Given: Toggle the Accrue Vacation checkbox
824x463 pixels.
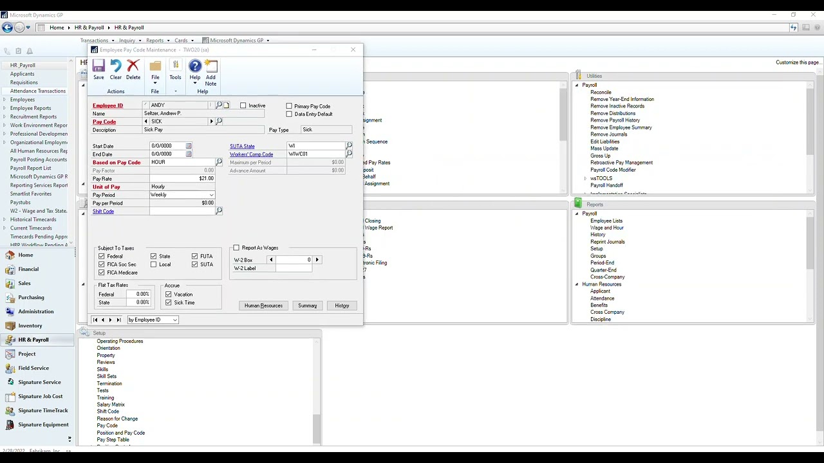Looking at the screenshot, I should point(169,295).
